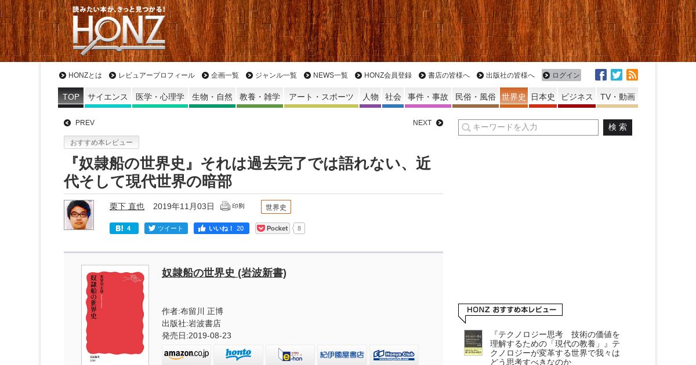
Task: Click the ログイン button
Action: pyautogui.click(x=561, y=75)
